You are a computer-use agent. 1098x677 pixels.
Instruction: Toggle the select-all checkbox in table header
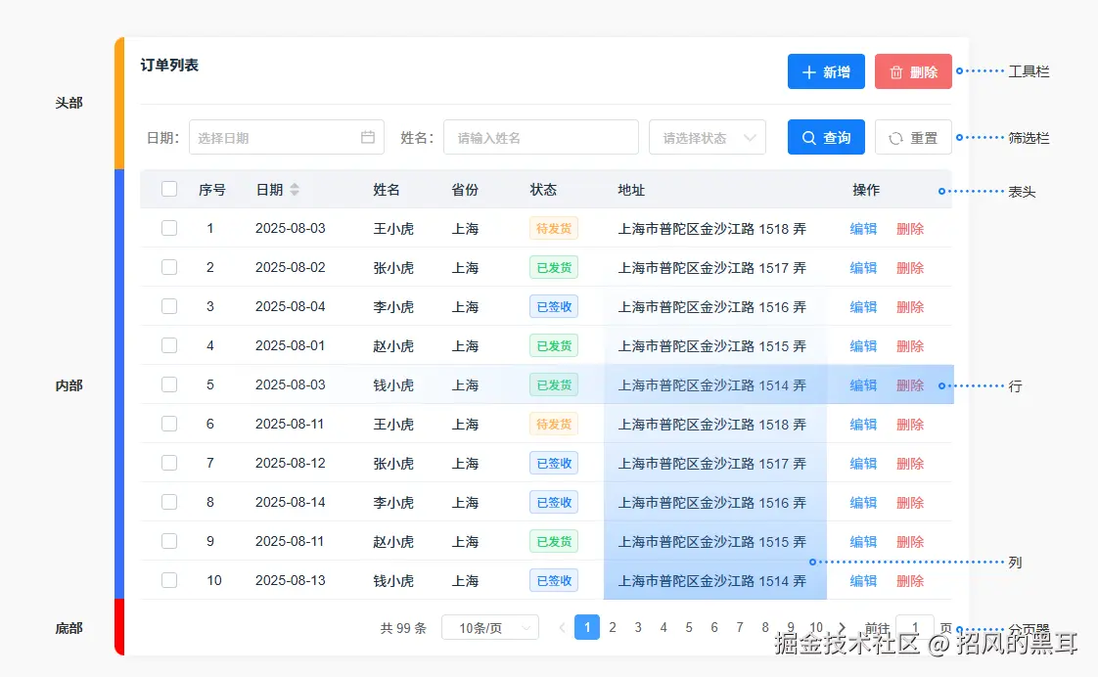(x=168, y=189)
